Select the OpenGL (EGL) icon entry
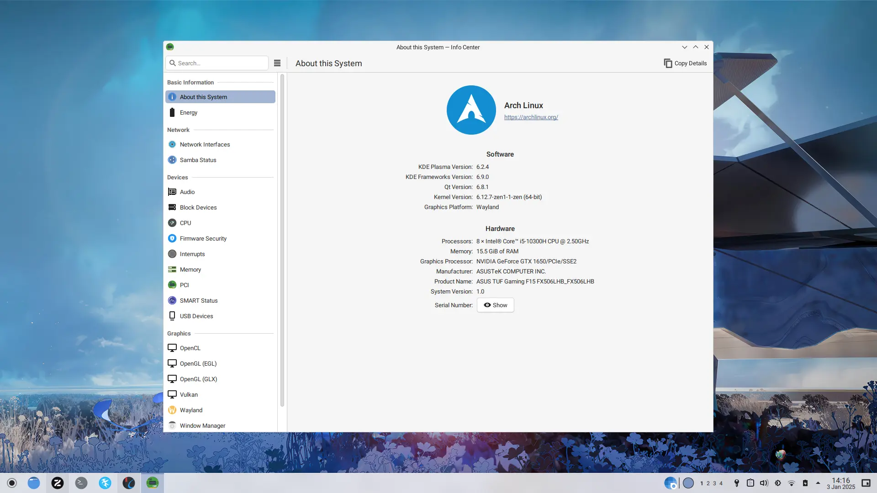The height and width of the screenshot is (493, 877). [x=172, y=363]
